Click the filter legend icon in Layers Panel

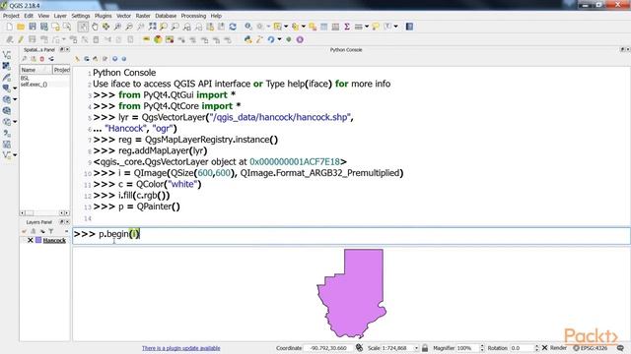click(51, 231)
